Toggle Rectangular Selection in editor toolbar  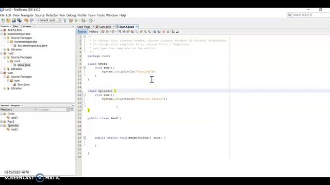pos(136,32)
